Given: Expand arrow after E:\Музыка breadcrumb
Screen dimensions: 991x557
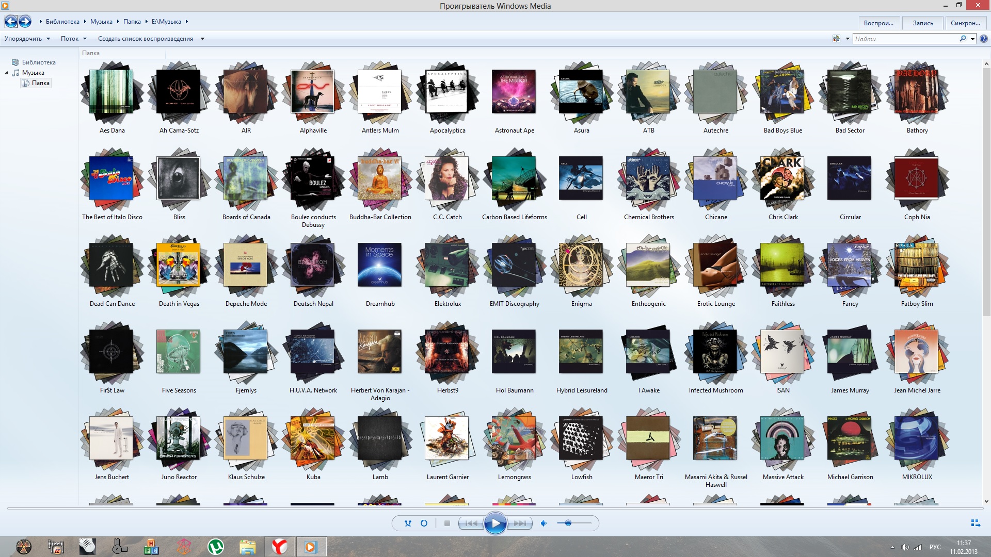Looking at the screenshot, I should pyautogui.click(x=186, y=22).
